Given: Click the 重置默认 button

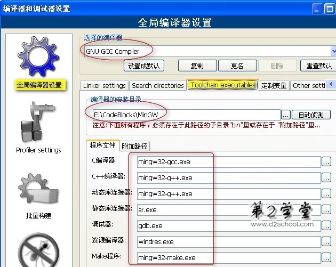Looking at the screenshot, I should [x=318, y=66].
